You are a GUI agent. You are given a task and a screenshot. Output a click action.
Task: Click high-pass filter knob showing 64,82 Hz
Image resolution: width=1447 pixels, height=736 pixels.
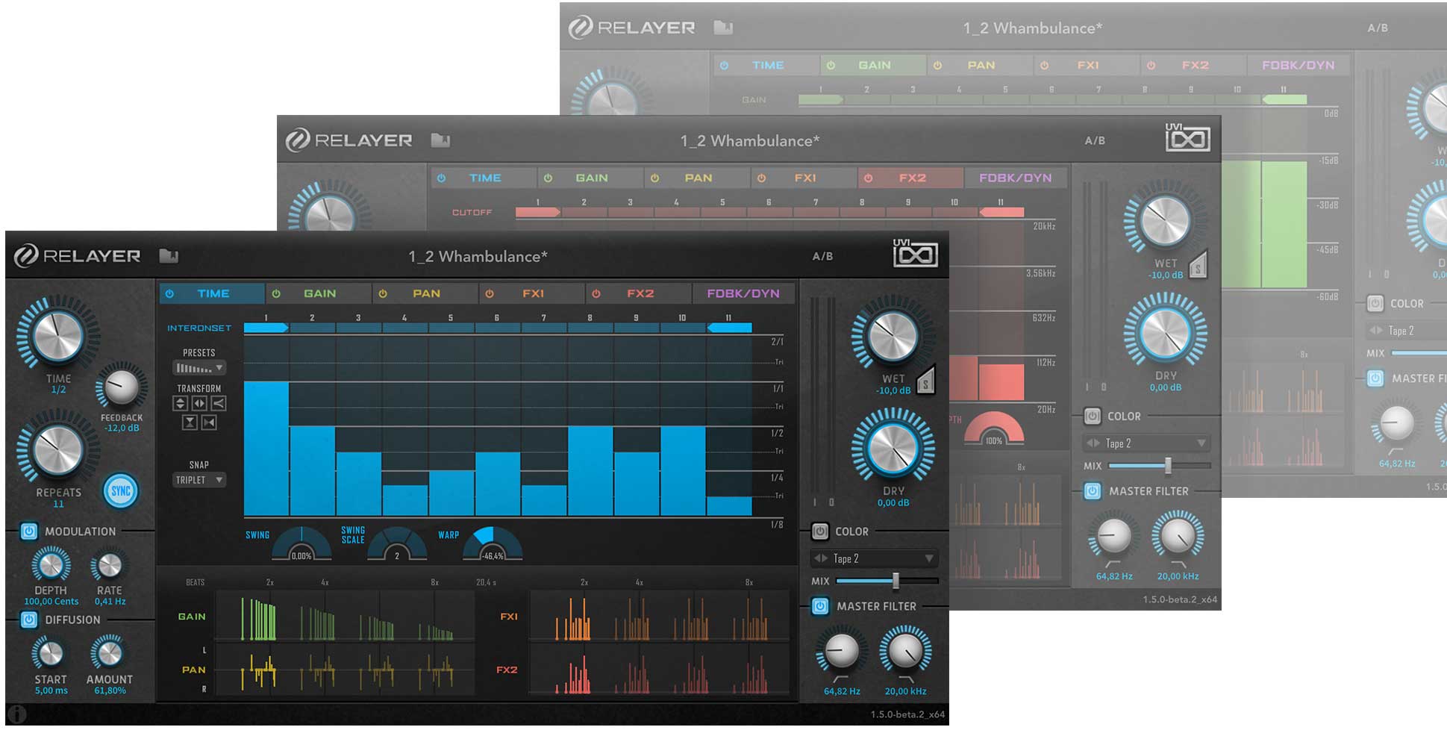click(x=842, y=652)
